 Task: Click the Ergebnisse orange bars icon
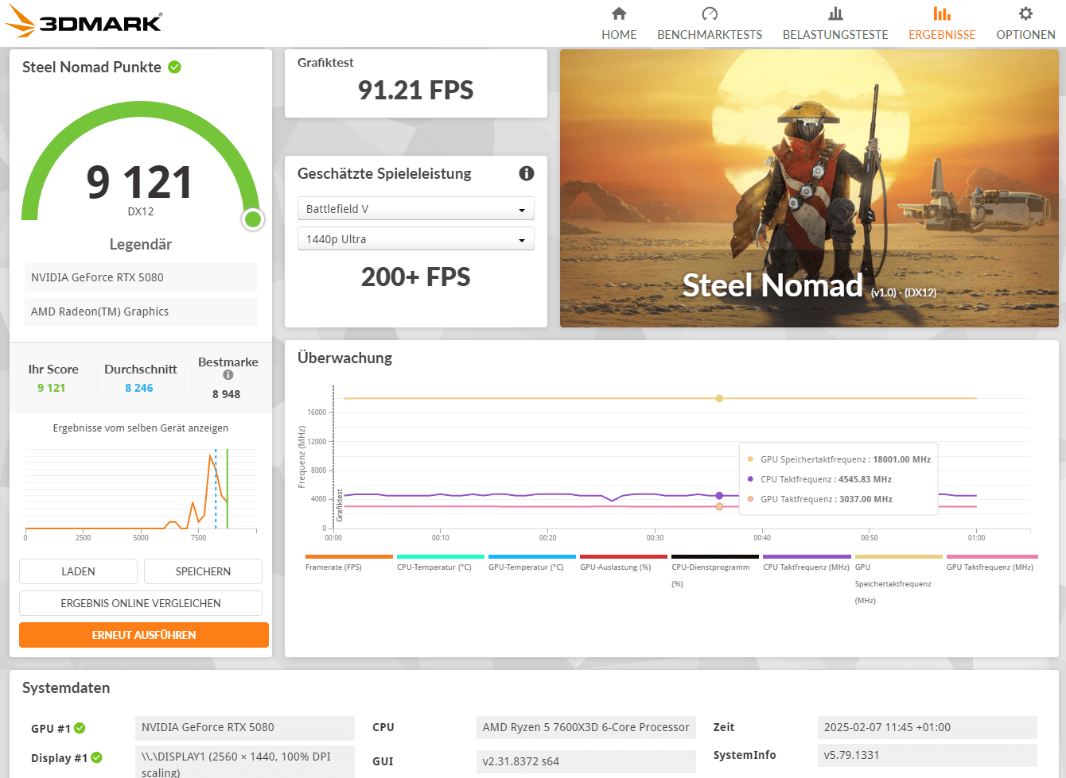pyautogui.click(x=942, y=14)
